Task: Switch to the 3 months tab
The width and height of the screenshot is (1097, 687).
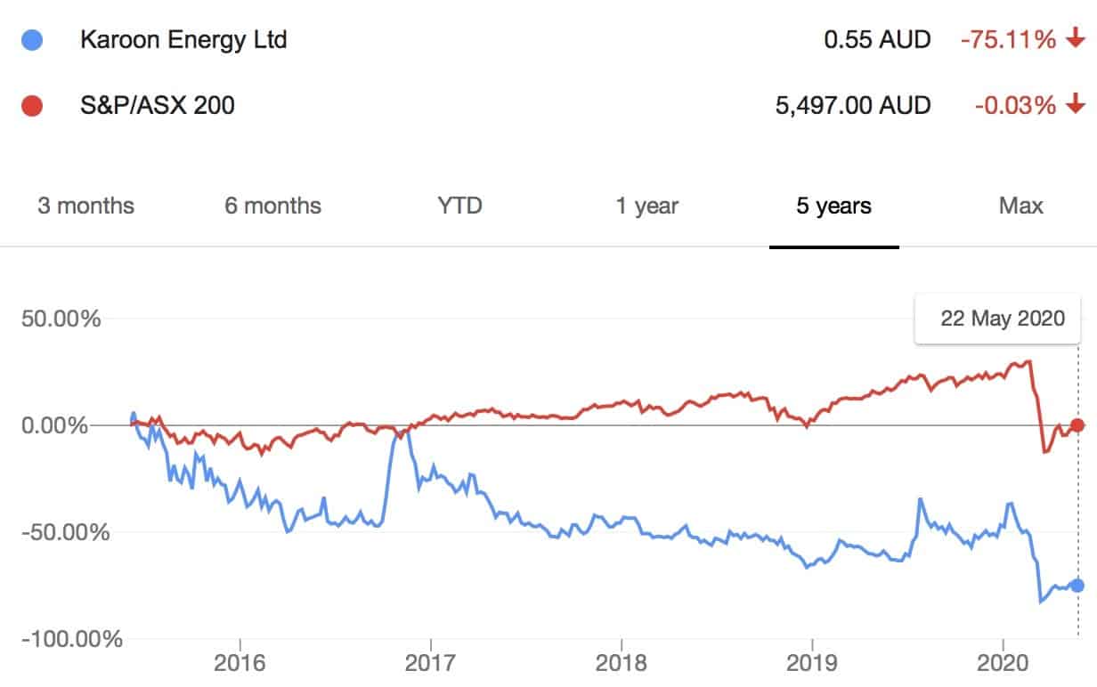Action: [85, 206]
